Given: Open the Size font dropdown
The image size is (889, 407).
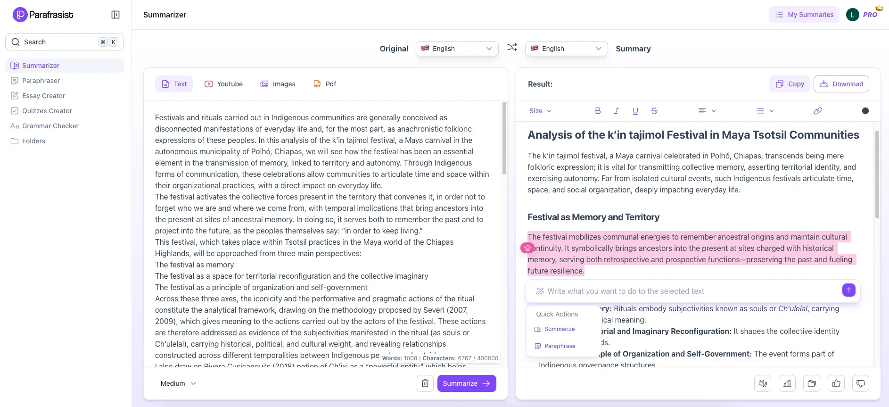Looking at the screenshot, I should [x=540, y=111].
